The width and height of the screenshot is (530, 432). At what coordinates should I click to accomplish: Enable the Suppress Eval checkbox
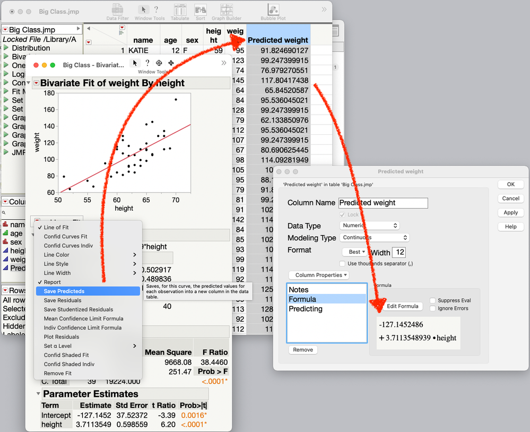(x=433, y=300)
